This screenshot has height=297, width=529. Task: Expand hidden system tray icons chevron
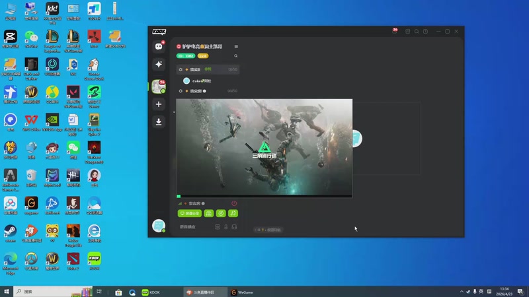click(x=462, y=292)
